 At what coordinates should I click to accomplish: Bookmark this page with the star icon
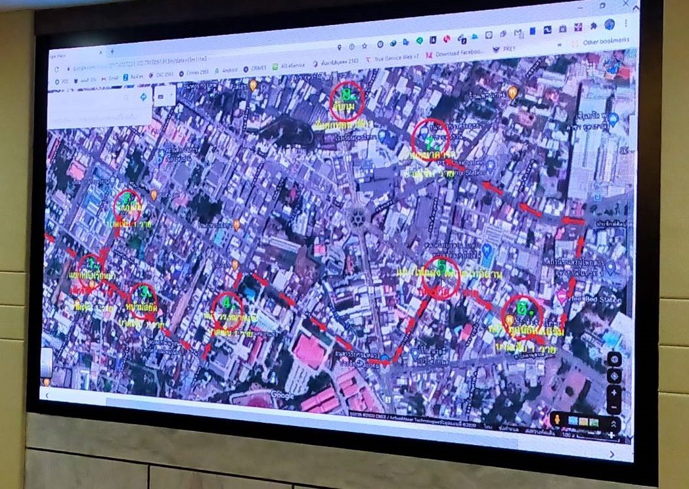[x=365, y=46]
